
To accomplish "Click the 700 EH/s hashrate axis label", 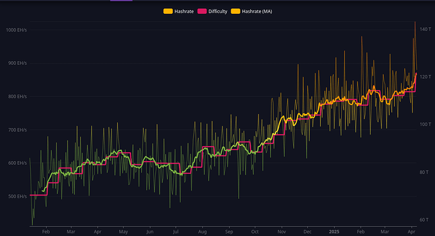I will tap(18, 130).
